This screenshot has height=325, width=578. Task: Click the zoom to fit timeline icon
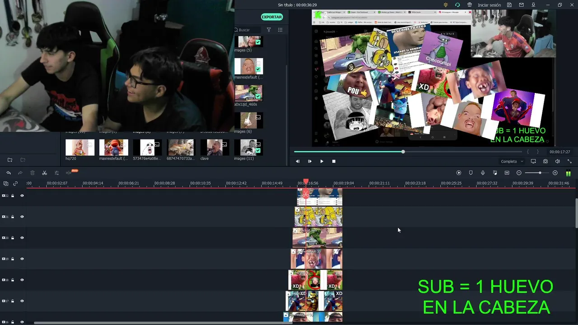point(507,173)
